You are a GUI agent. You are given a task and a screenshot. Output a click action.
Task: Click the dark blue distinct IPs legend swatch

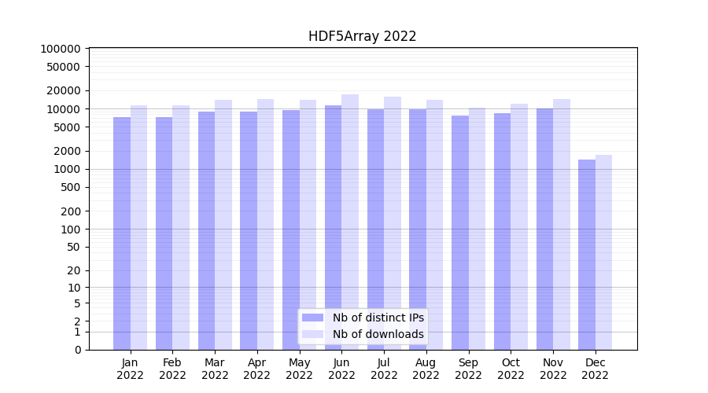[x=312, y=318]
